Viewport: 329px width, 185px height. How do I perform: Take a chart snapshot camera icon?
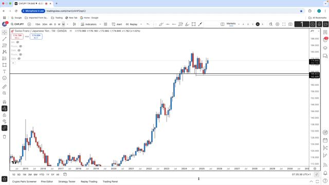click(290, 24)
